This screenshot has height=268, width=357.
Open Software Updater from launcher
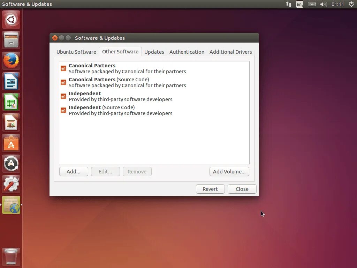point(11,164)
